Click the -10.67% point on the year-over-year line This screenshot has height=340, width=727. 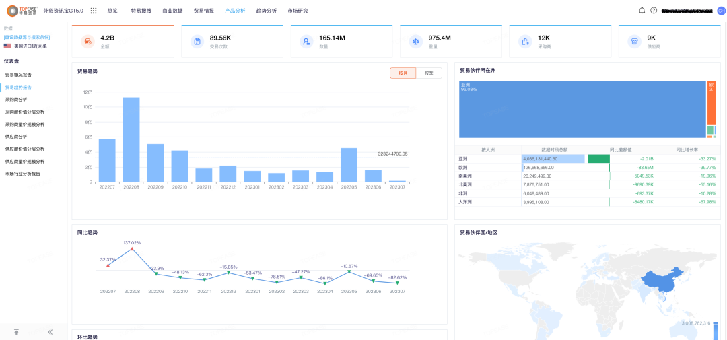[349, 272]
